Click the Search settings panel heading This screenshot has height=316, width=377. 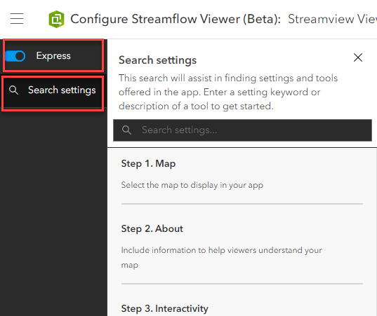[x=157, y=60]
